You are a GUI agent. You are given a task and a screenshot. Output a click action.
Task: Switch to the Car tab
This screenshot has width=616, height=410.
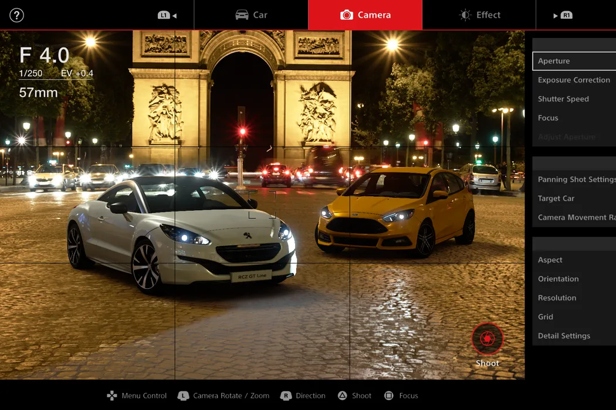click(x=251, y=15)
